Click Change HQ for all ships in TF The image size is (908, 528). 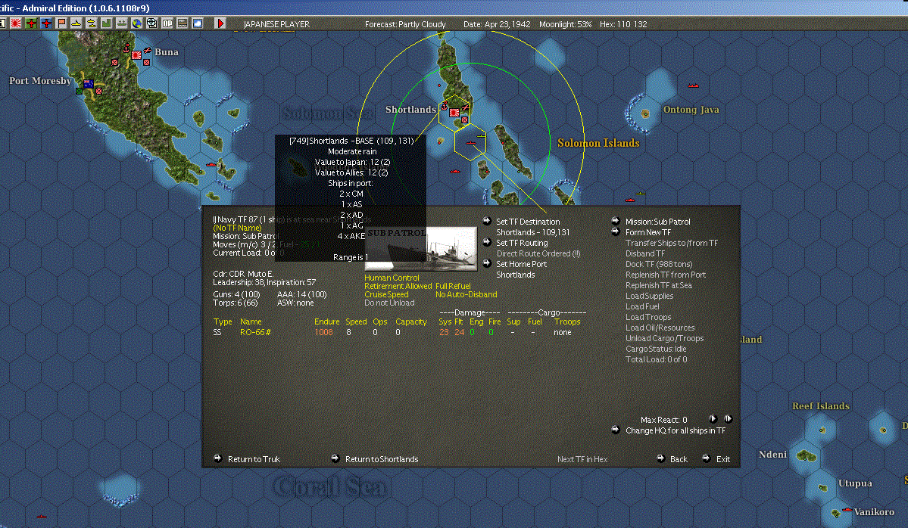676,430
